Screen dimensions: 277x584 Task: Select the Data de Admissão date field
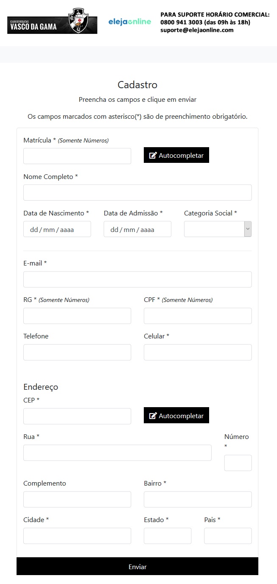click(137, 229)
